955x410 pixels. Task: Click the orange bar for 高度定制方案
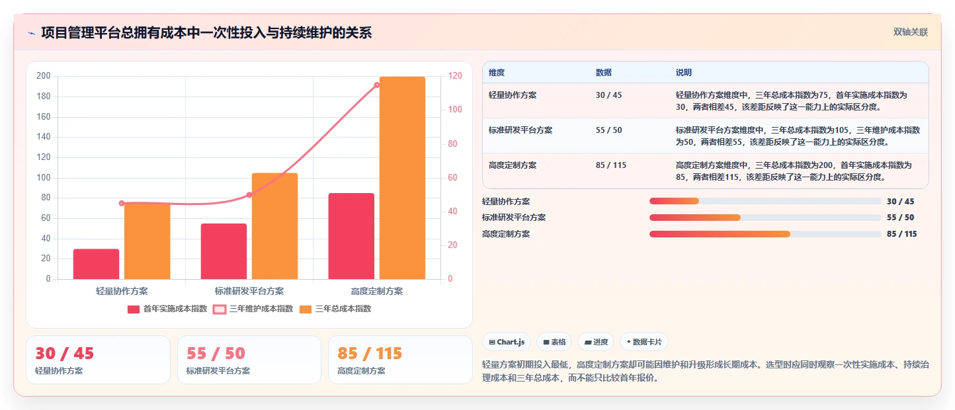click(402, 178)
